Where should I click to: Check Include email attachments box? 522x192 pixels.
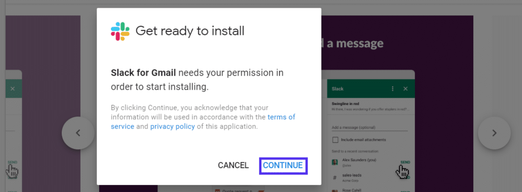[x=335, y=140]
